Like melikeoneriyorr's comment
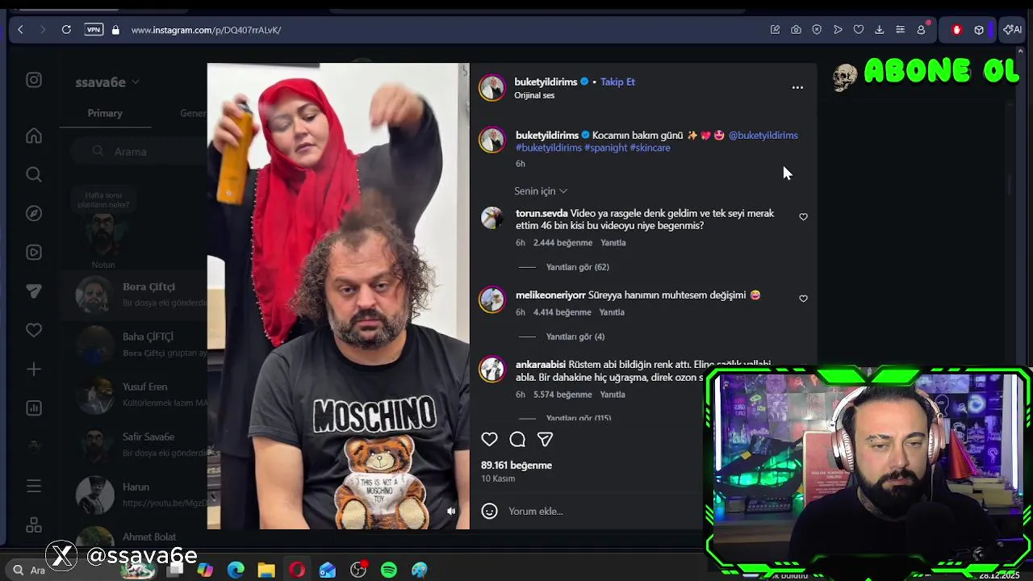Screen dimensions: 1033x581 pyautogui.click(x=803, y=299)
